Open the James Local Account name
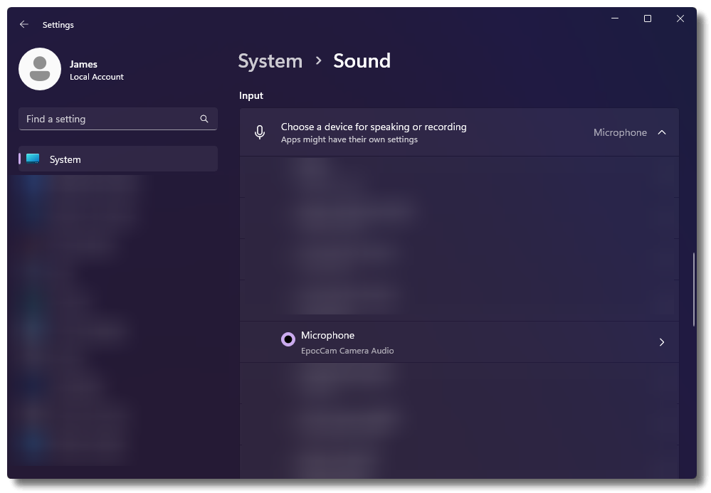 tap(84, 64)
